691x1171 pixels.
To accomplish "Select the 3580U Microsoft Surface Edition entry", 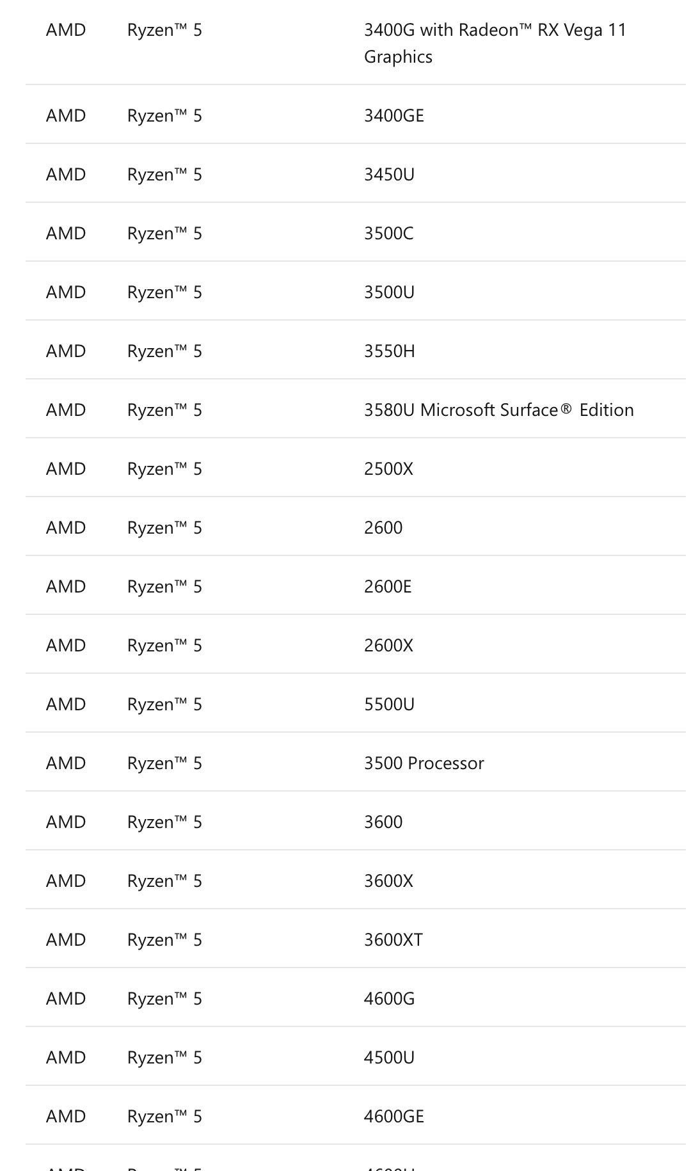I will click(x=498, y=410).
